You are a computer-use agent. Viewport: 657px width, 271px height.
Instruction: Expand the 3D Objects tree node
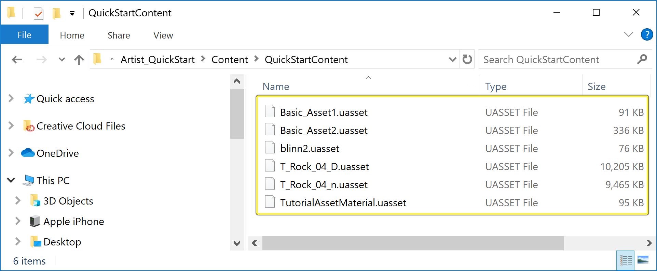18,201
